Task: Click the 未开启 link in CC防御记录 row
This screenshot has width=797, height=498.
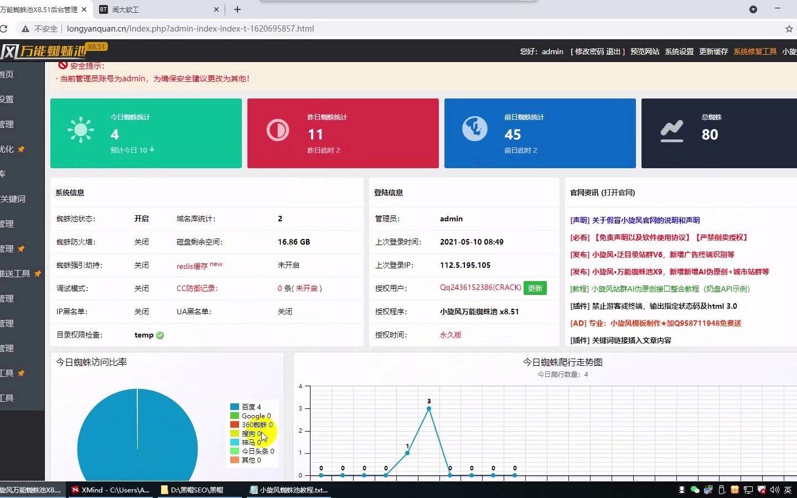Action: pyautogui.click(x=306, y=288)
